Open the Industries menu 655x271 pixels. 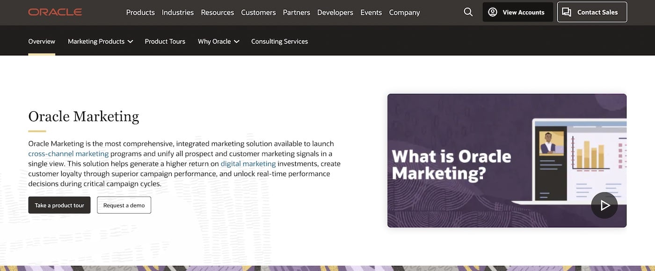178,12
